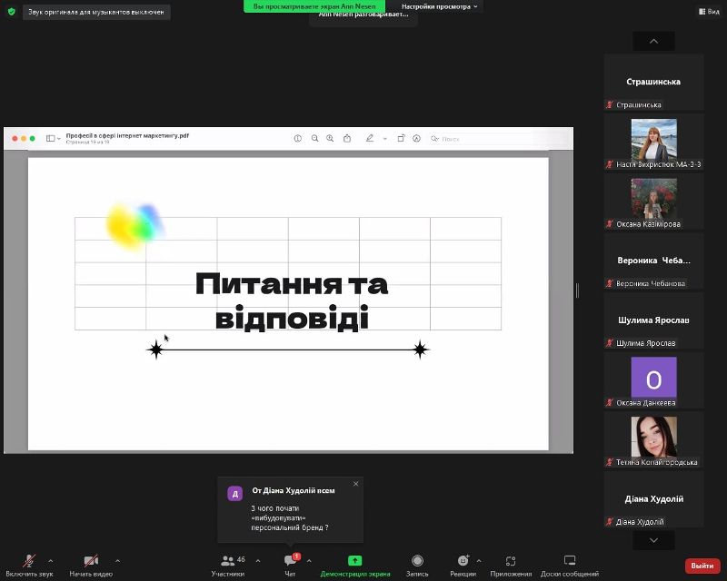Open the Приложения apps panel
Screen dimensions: 727x581
[511, 566]
